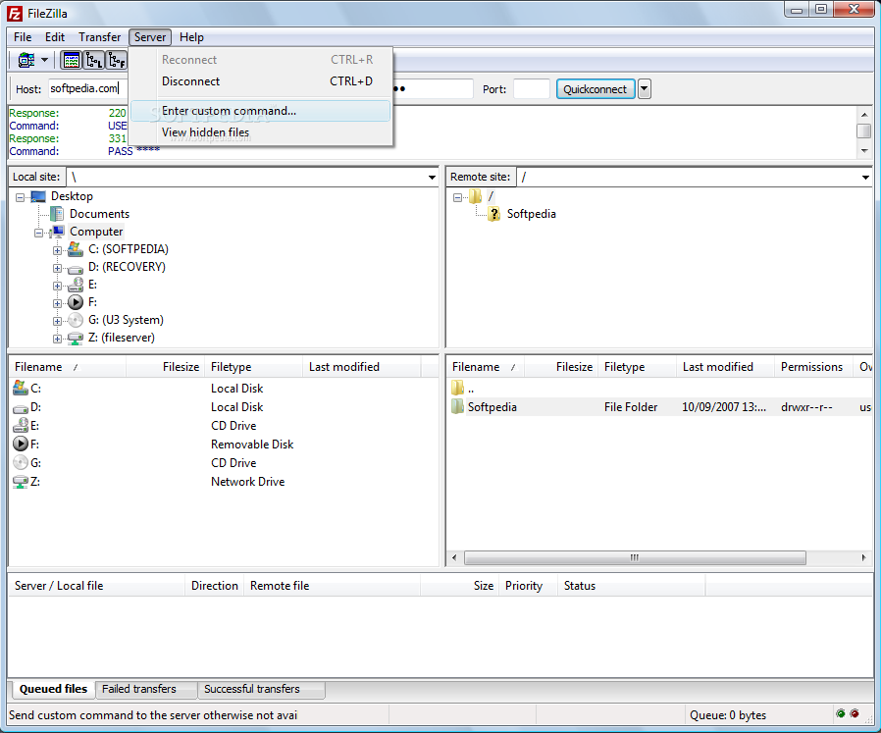
Task: Expand the C: (SOFTPEDIA) drive node
Action: pyautogui.click(x=57, y=250)
